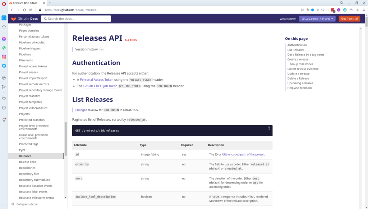368x209 pixels.
Task: Open the Opera main menu logo
Action: (4, 4)
